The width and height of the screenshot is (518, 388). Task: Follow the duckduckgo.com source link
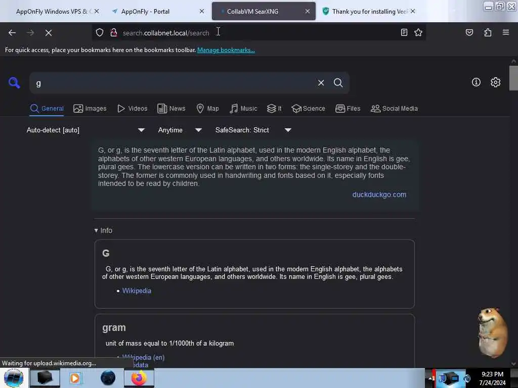point(379,195)
